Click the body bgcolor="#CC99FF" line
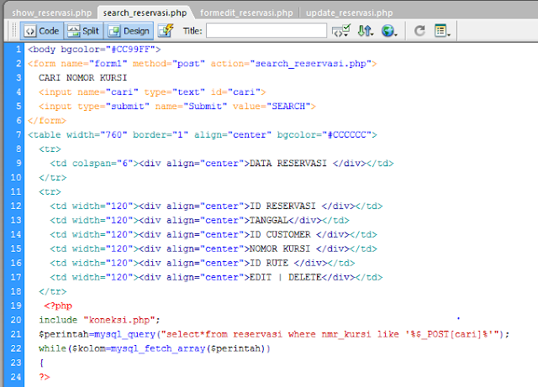This screenshot has width=538, height=387. click(x=94, y=49)
